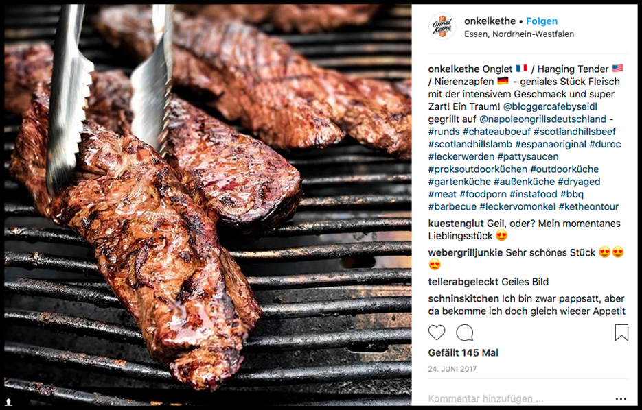642x410 pixels.
Task: Save post with the bookmark icon
Action: [621, 333]
